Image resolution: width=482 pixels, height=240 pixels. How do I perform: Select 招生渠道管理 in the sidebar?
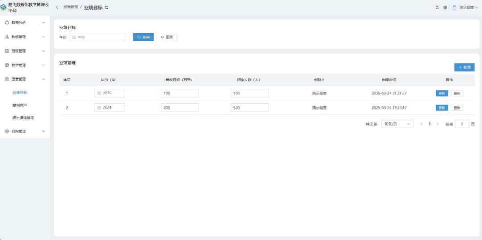[23, 118]
